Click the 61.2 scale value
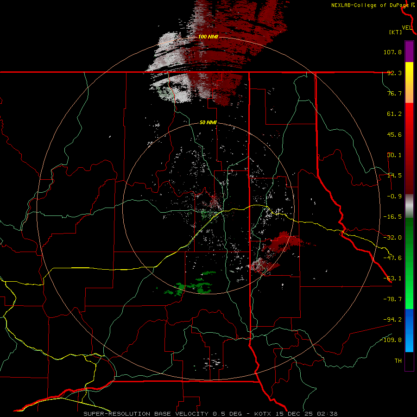417x417 pixels. point(394,114)
